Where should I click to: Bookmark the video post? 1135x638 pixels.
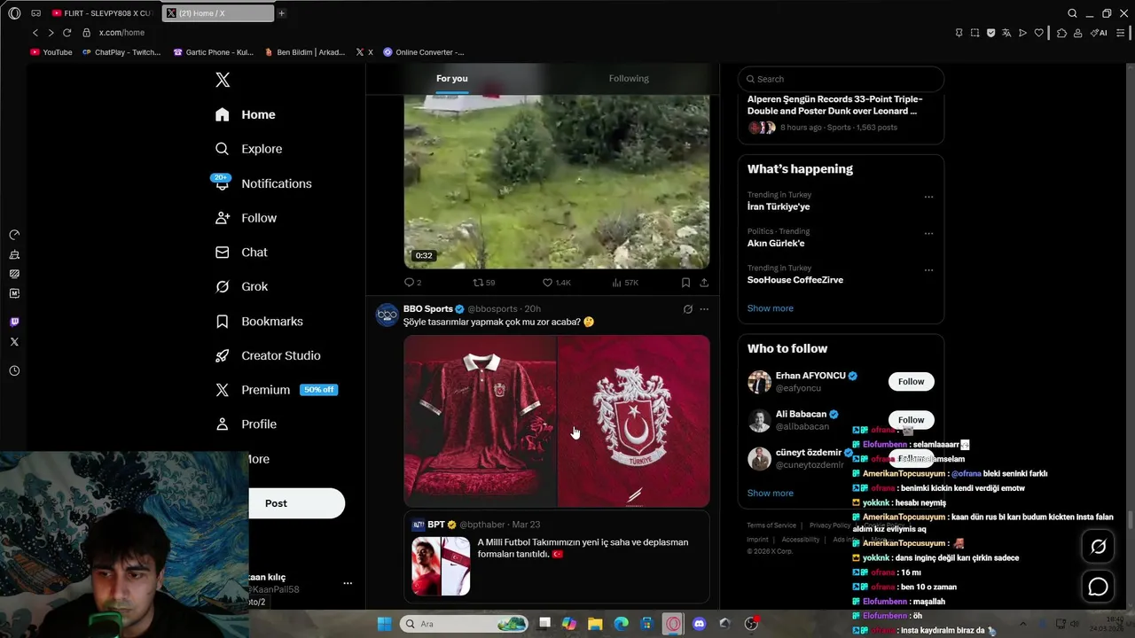click(685, 283)
